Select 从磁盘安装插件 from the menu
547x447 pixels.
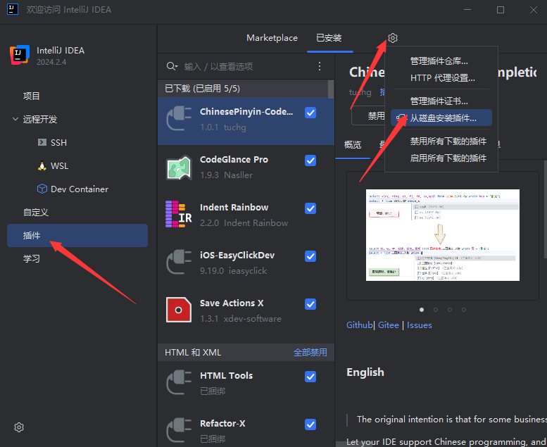pyautogui.click(x=443, y=118)
